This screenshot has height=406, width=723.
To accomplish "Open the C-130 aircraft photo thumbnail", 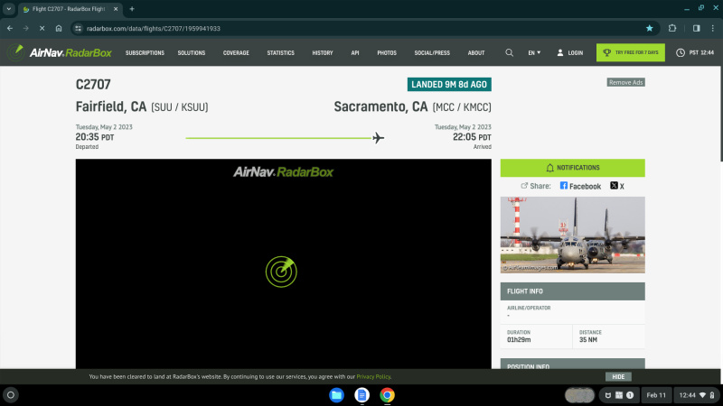I will coord(573,235).
